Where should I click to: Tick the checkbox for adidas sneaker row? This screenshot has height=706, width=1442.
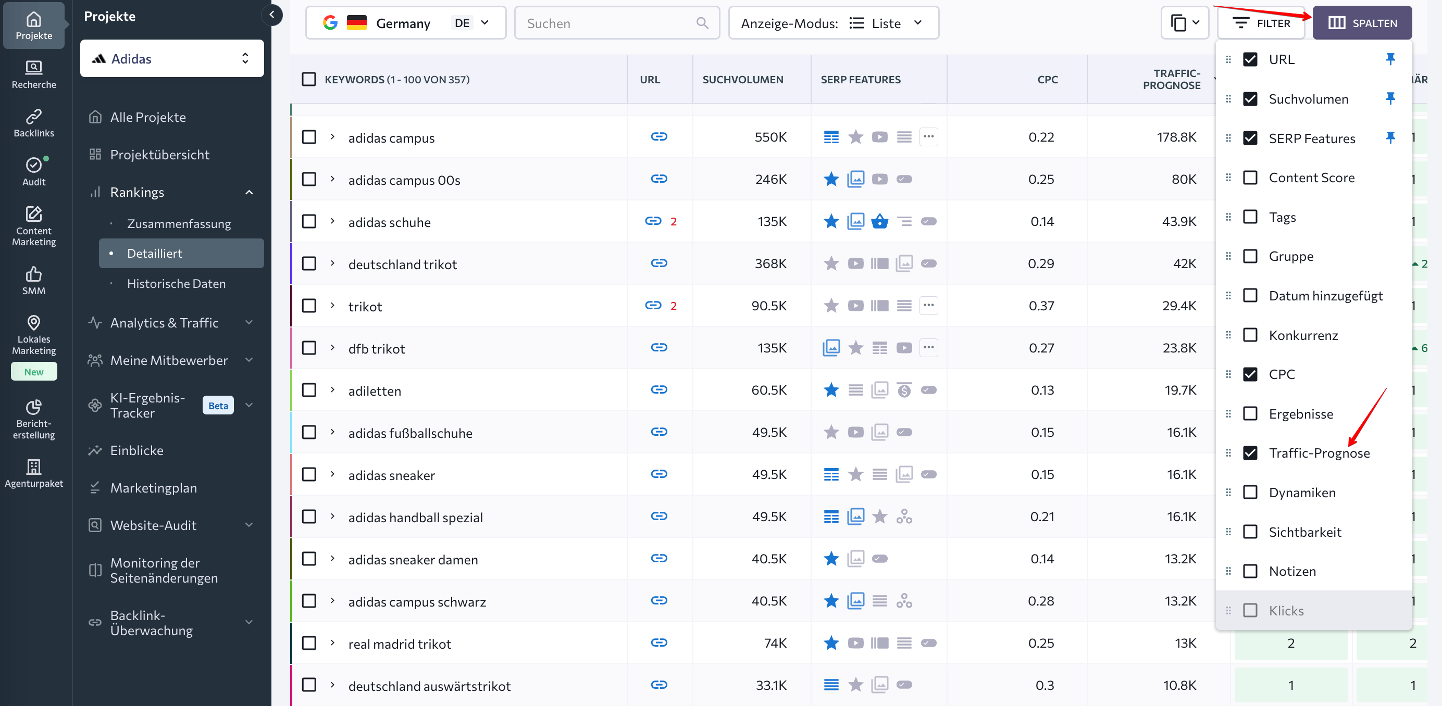(x=309, y=474)
